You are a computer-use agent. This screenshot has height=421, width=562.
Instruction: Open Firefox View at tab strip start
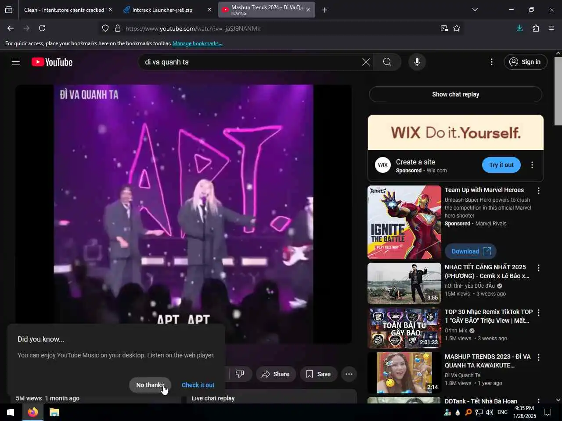click(9, 10)
